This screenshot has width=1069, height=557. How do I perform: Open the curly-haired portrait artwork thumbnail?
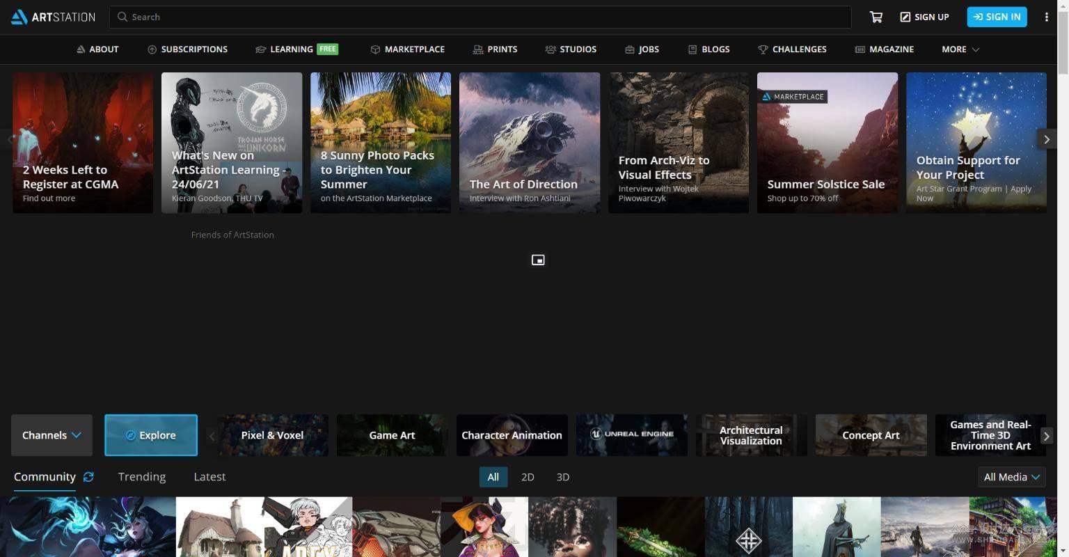(x=572, y=527)
